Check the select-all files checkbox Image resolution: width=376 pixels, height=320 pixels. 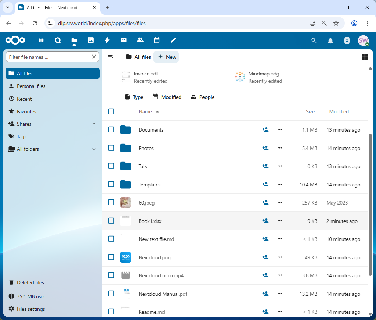111,111
